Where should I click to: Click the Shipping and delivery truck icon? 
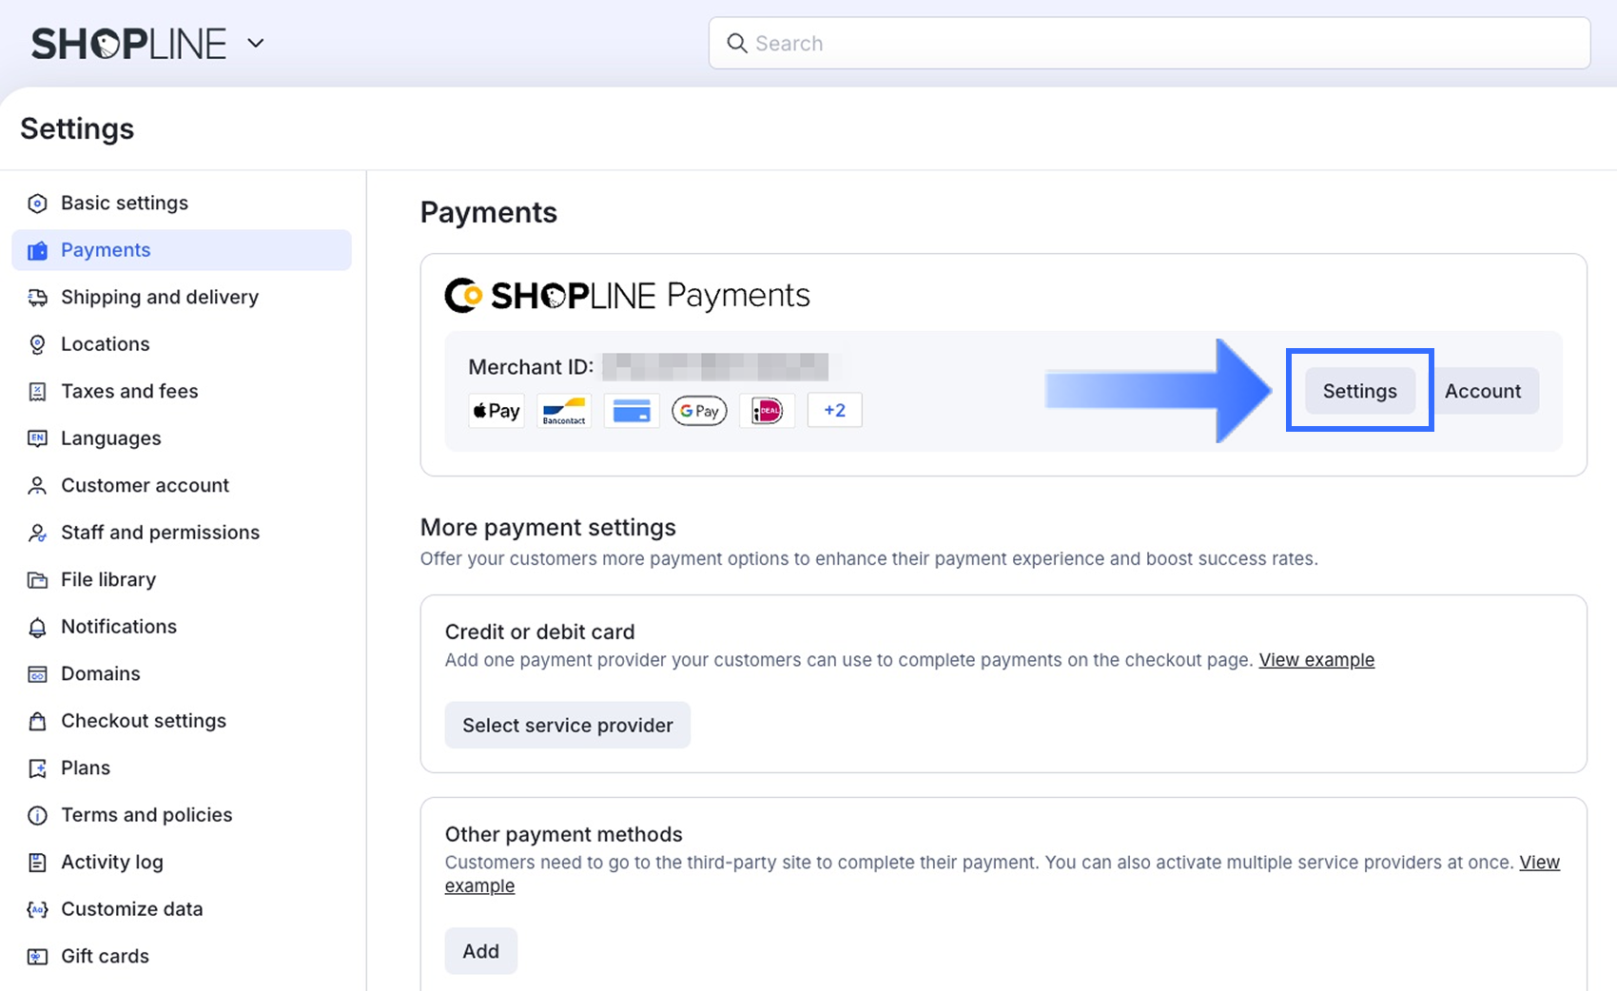pos(37,298)
